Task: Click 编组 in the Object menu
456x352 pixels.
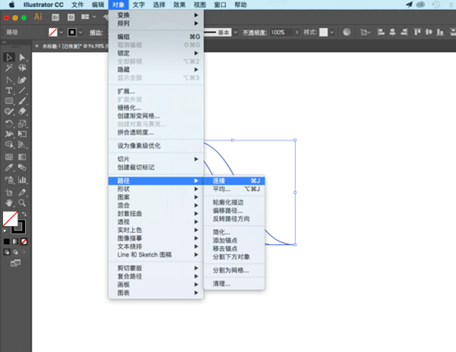Action: coord(156,37)
